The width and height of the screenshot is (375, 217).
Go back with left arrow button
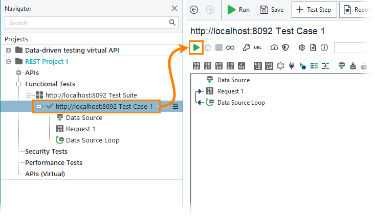194,10
